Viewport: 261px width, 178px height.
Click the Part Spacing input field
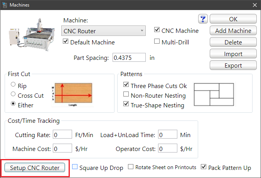129,58
